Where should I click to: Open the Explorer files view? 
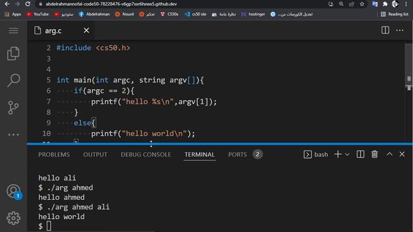coord(13,53)
